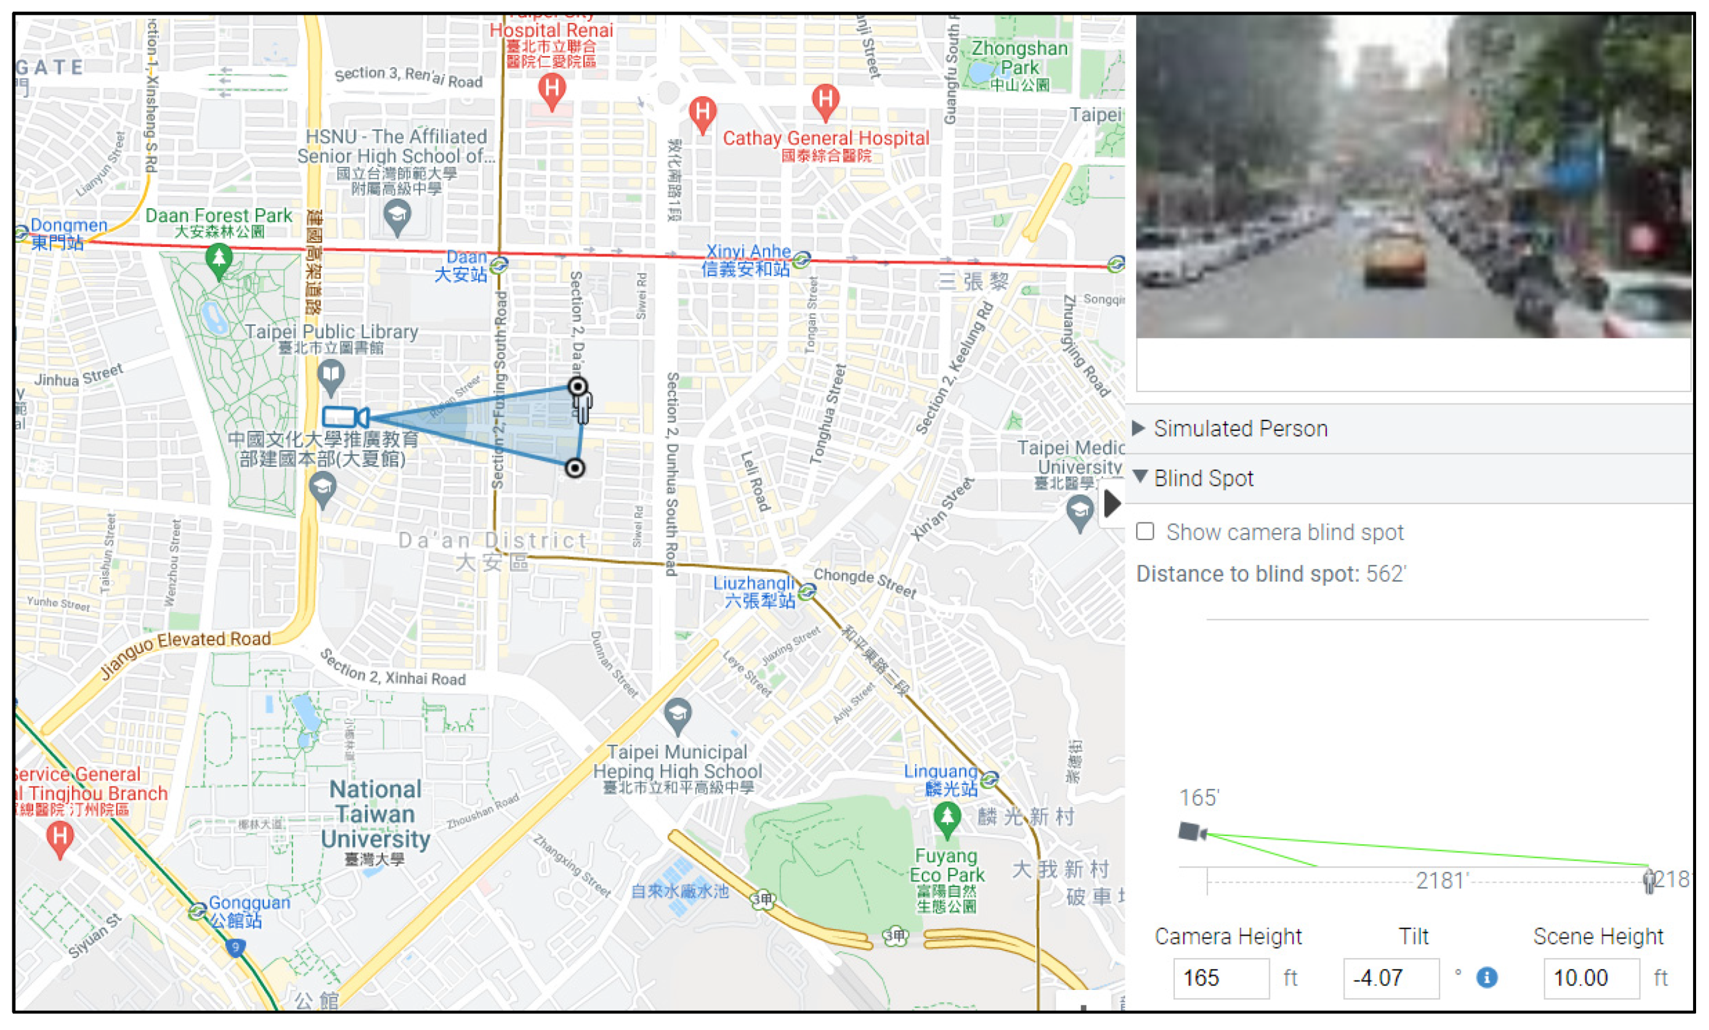Click the Xinyi Anhe station icon

click(801, 260)
